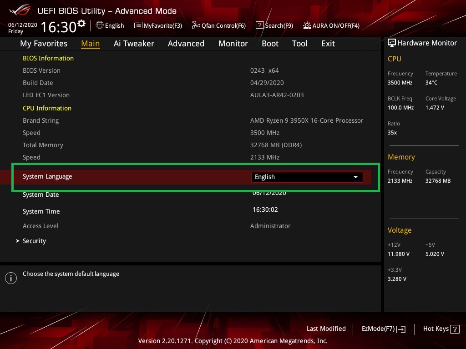The image size is (466, 349).
Task: Select the System Date row
Action: (x=41, y=194)
